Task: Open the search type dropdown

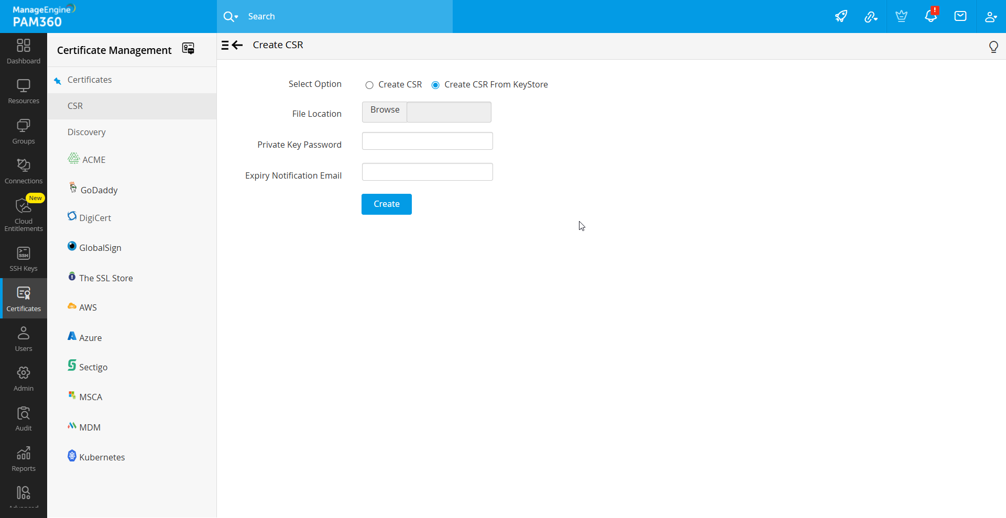Action: [231, 17]
